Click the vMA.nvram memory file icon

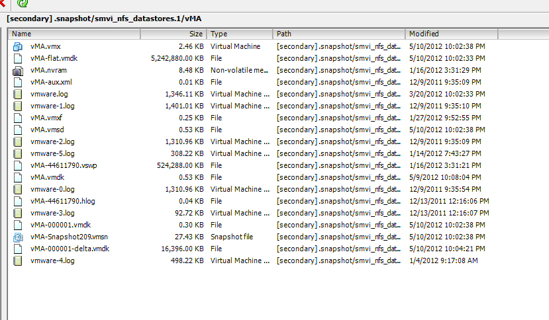tap(18, 70)
